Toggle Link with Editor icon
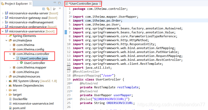Screen dimensions: 208x110 coord(48,9)
